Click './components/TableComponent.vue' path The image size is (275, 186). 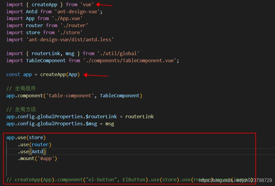(130, 61)
